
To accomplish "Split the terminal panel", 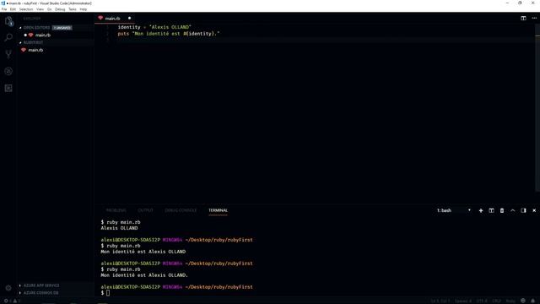I will point(491,210).
